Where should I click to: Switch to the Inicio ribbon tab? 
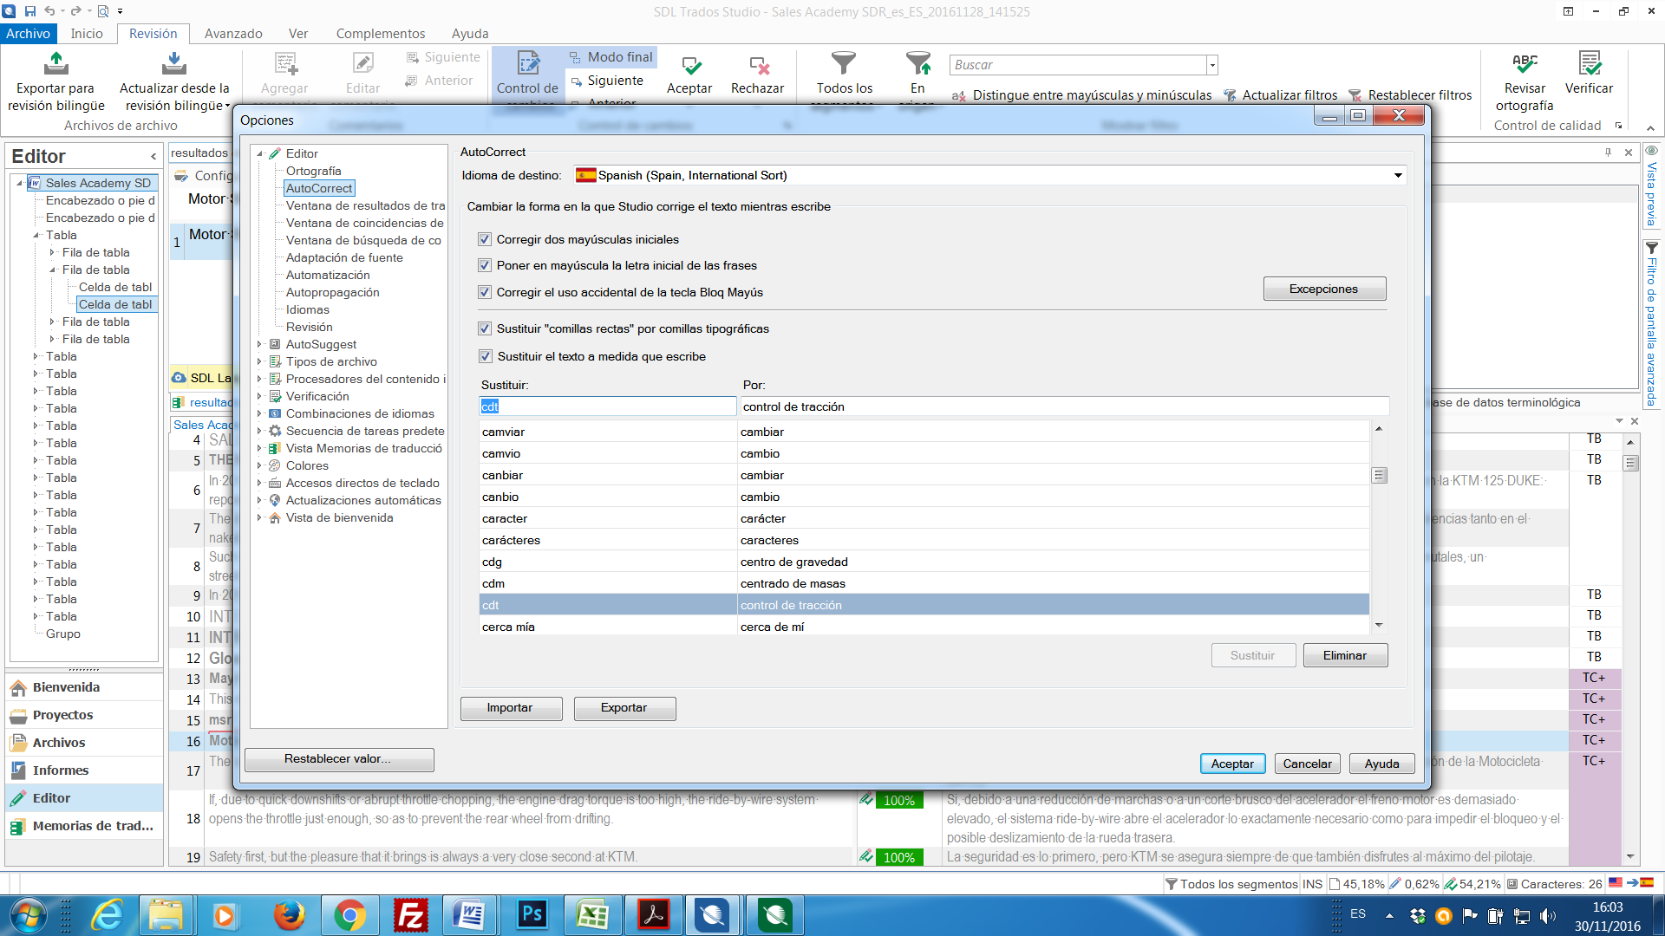(x=87, y=34)
